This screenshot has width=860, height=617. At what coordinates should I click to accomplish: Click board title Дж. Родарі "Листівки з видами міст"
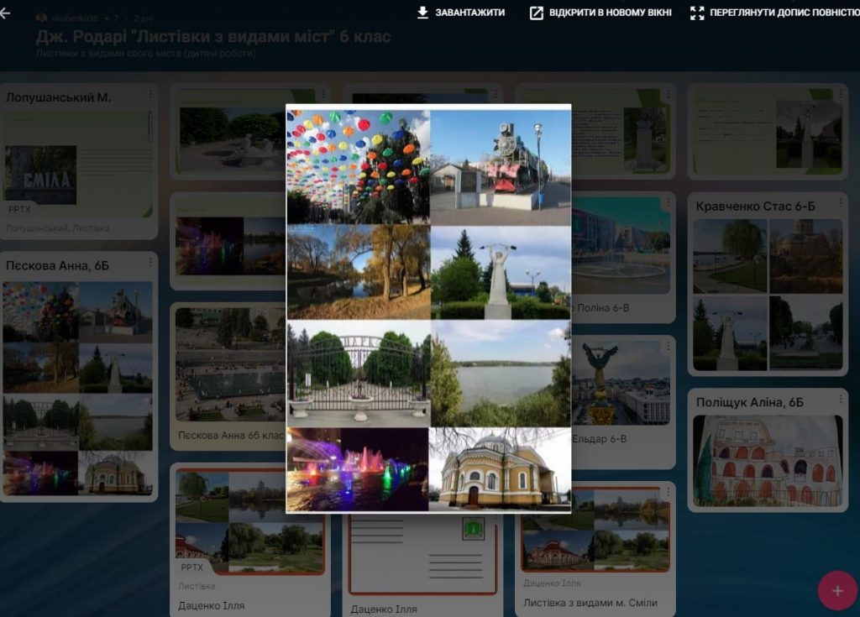(213, 37)
